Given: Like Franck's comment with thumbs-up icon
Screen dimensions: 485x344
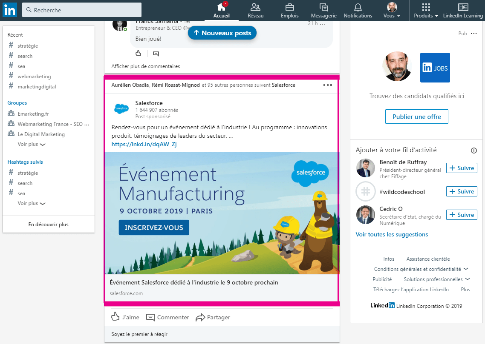Looking at the screenshot, I should pos(138,54).
